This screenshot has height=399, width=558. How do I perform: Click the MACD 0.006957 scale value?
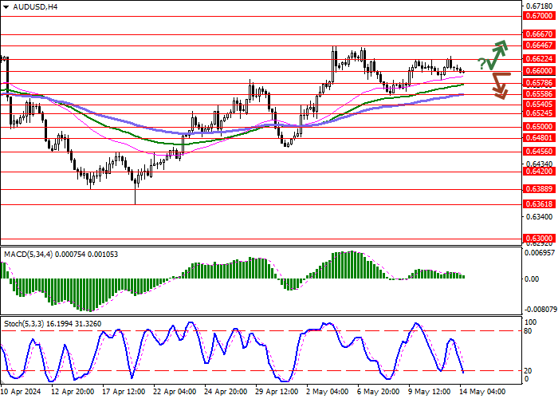[540, 252]
